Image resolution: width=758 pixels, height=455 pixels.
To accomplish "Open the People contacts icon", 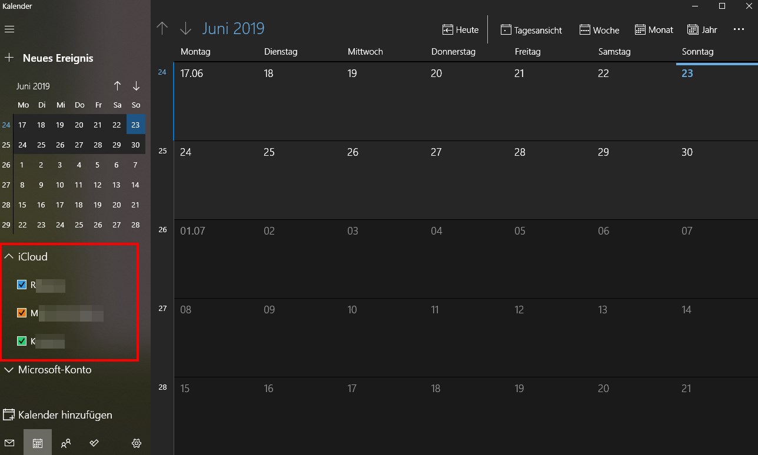I will click(x=66, y=443).
